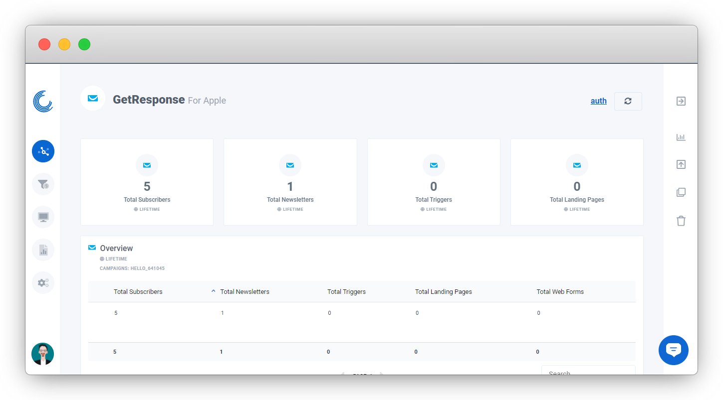Sort by Total Triggers column header
The height and width of the screenshot is (400, 723).
click(346, 292)
